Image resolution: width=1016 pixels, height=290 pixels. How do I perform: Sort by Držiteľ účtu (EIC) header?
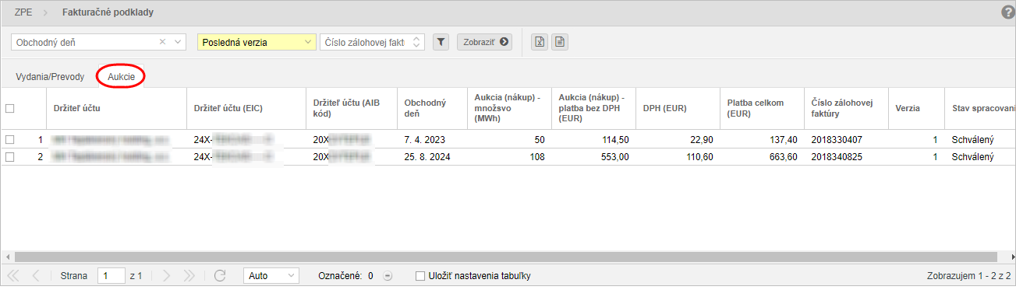[x=246, y=109]
